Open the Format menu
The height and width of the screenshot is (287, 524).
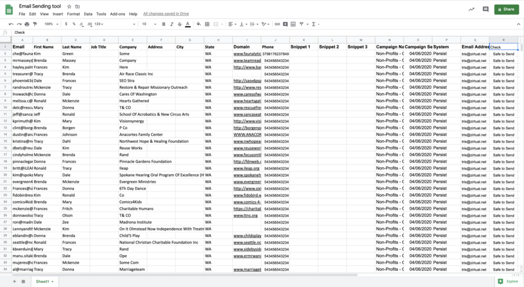73,14
